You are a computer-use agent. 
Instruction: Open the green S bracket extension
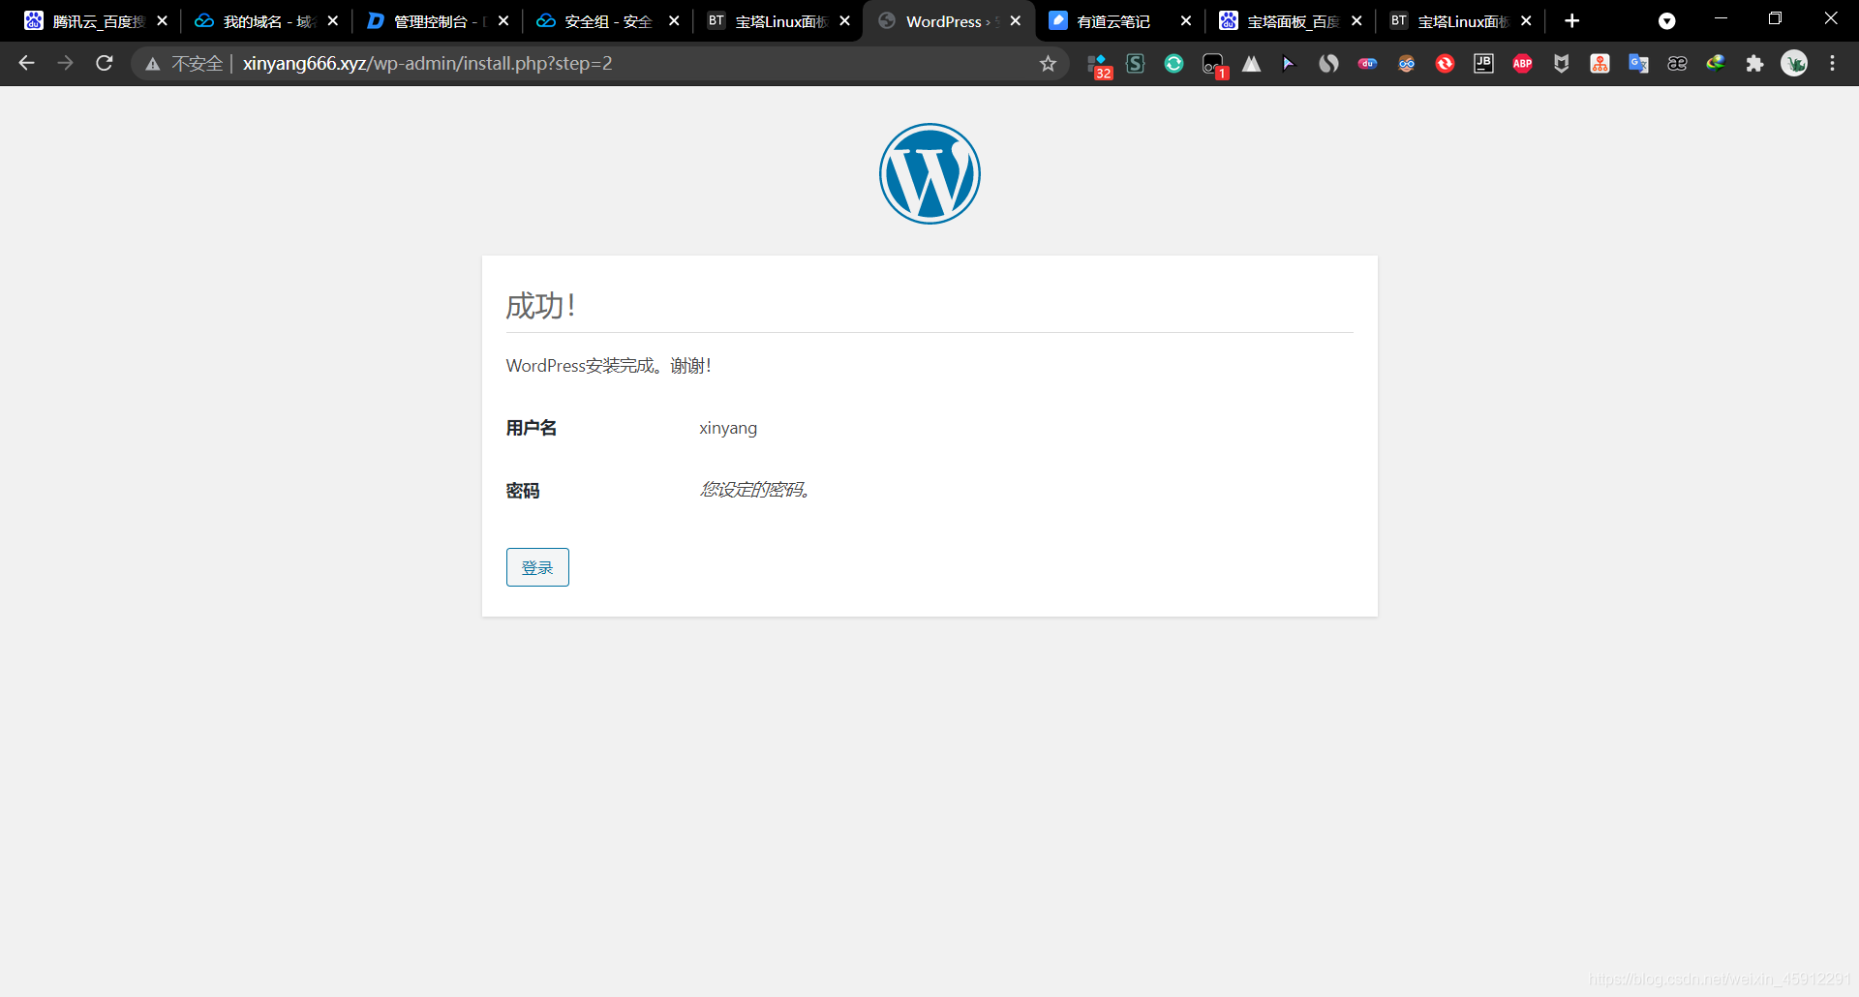point(1136,63)
